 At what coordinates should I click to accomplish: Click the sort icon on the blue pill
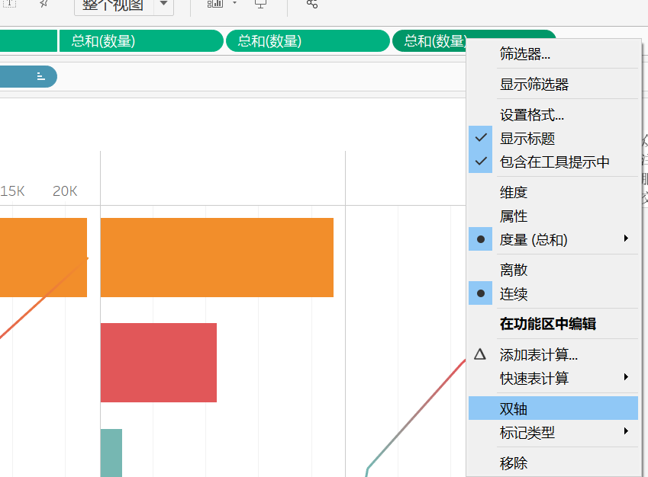[x=42, y=76]
